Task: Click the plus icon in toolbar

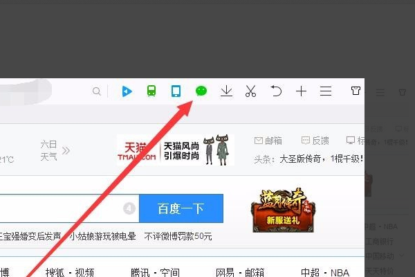Action: click(301, 91)
